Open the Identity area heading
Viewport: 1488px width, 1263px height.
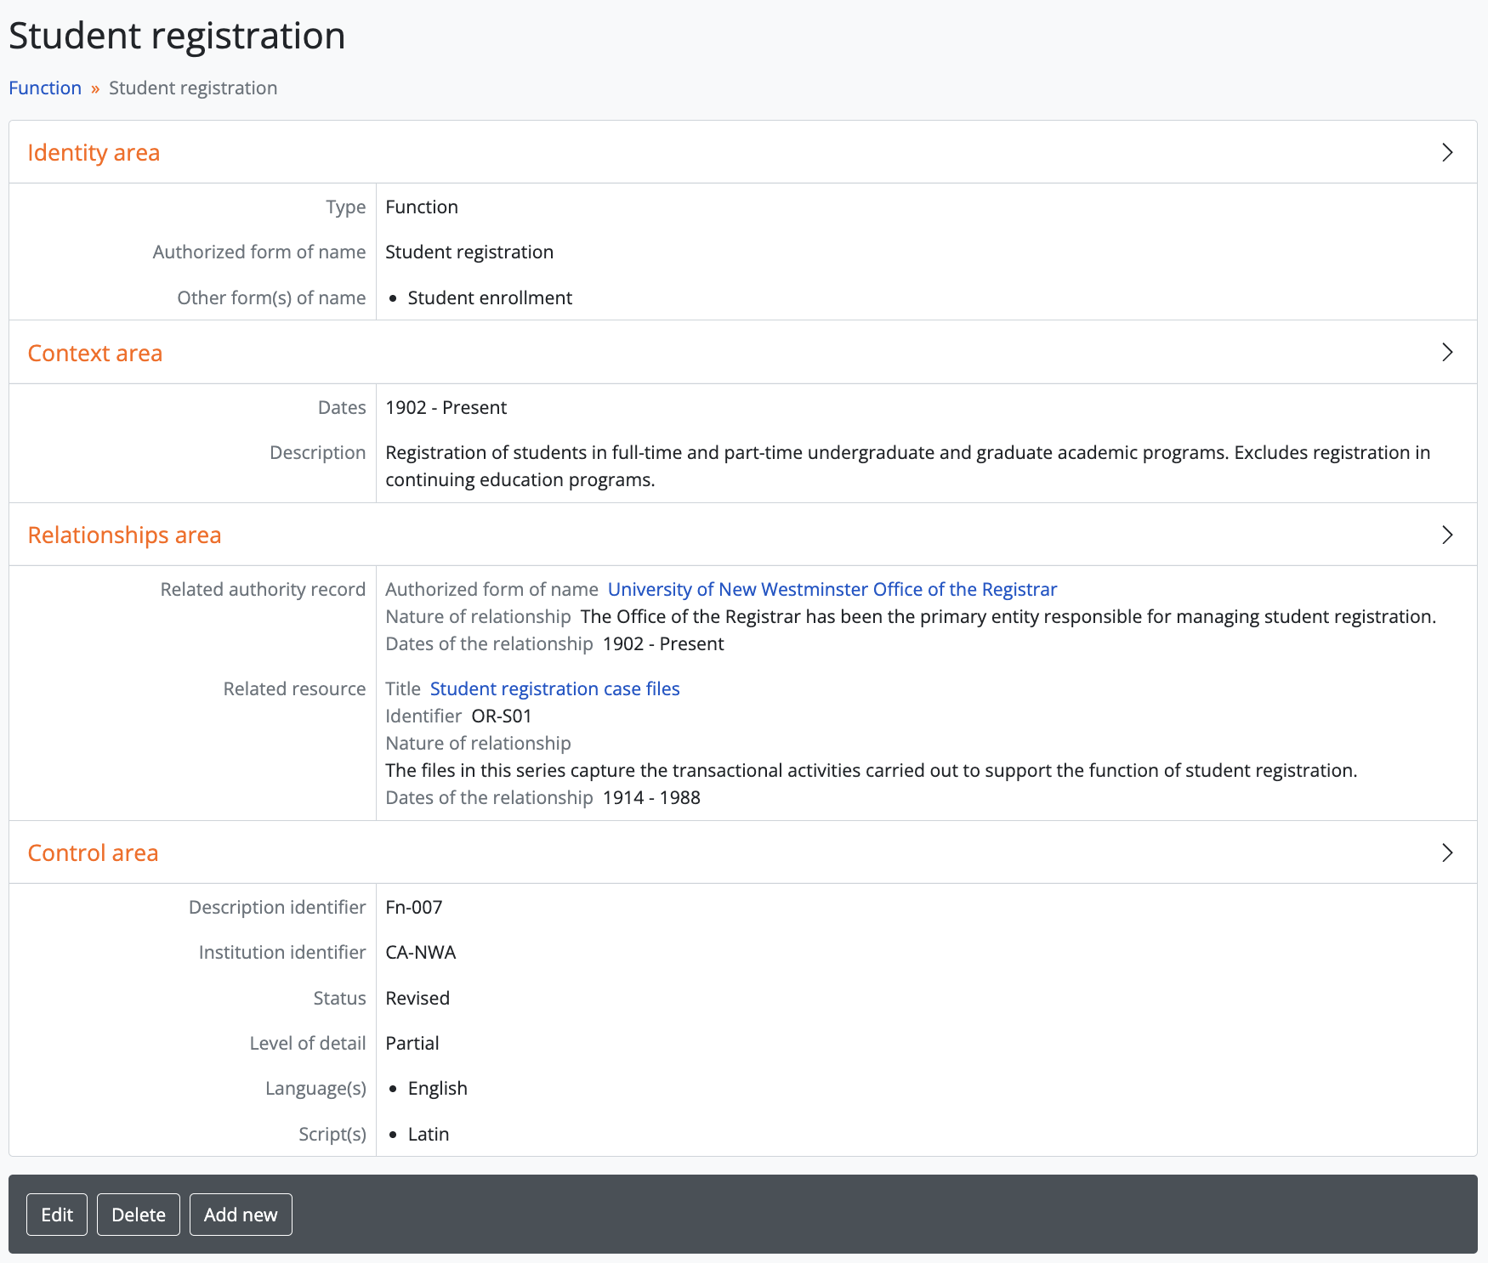(94, 153)
